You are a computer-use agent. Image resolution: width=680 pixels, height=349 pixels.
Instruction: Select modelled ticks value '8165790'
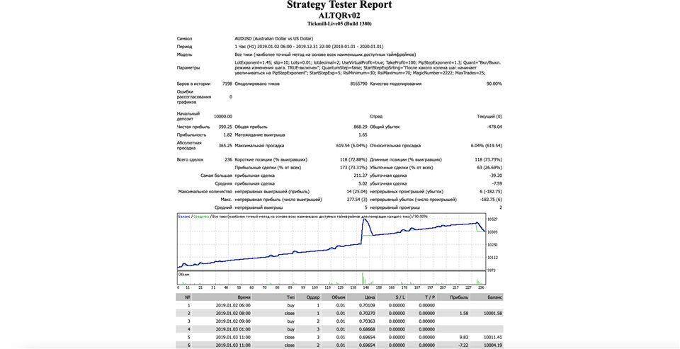tap(358, 84)
